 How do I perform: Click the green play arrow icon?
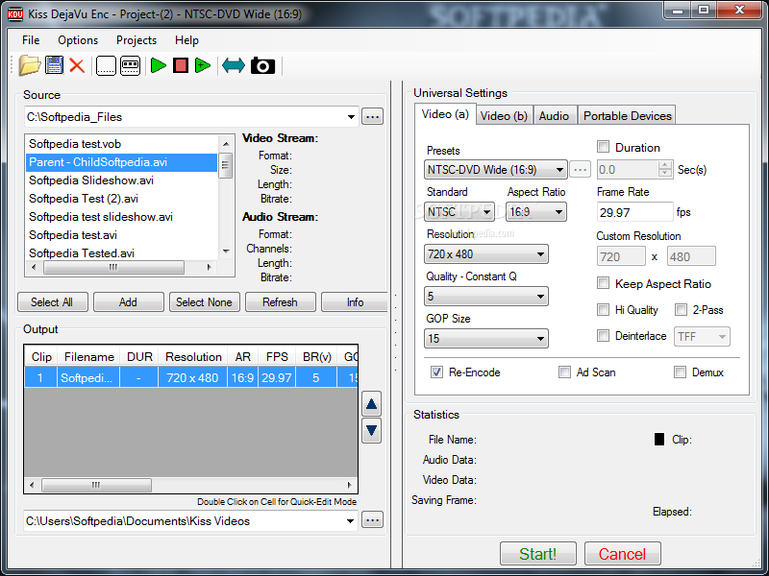[x=159, y=65]
